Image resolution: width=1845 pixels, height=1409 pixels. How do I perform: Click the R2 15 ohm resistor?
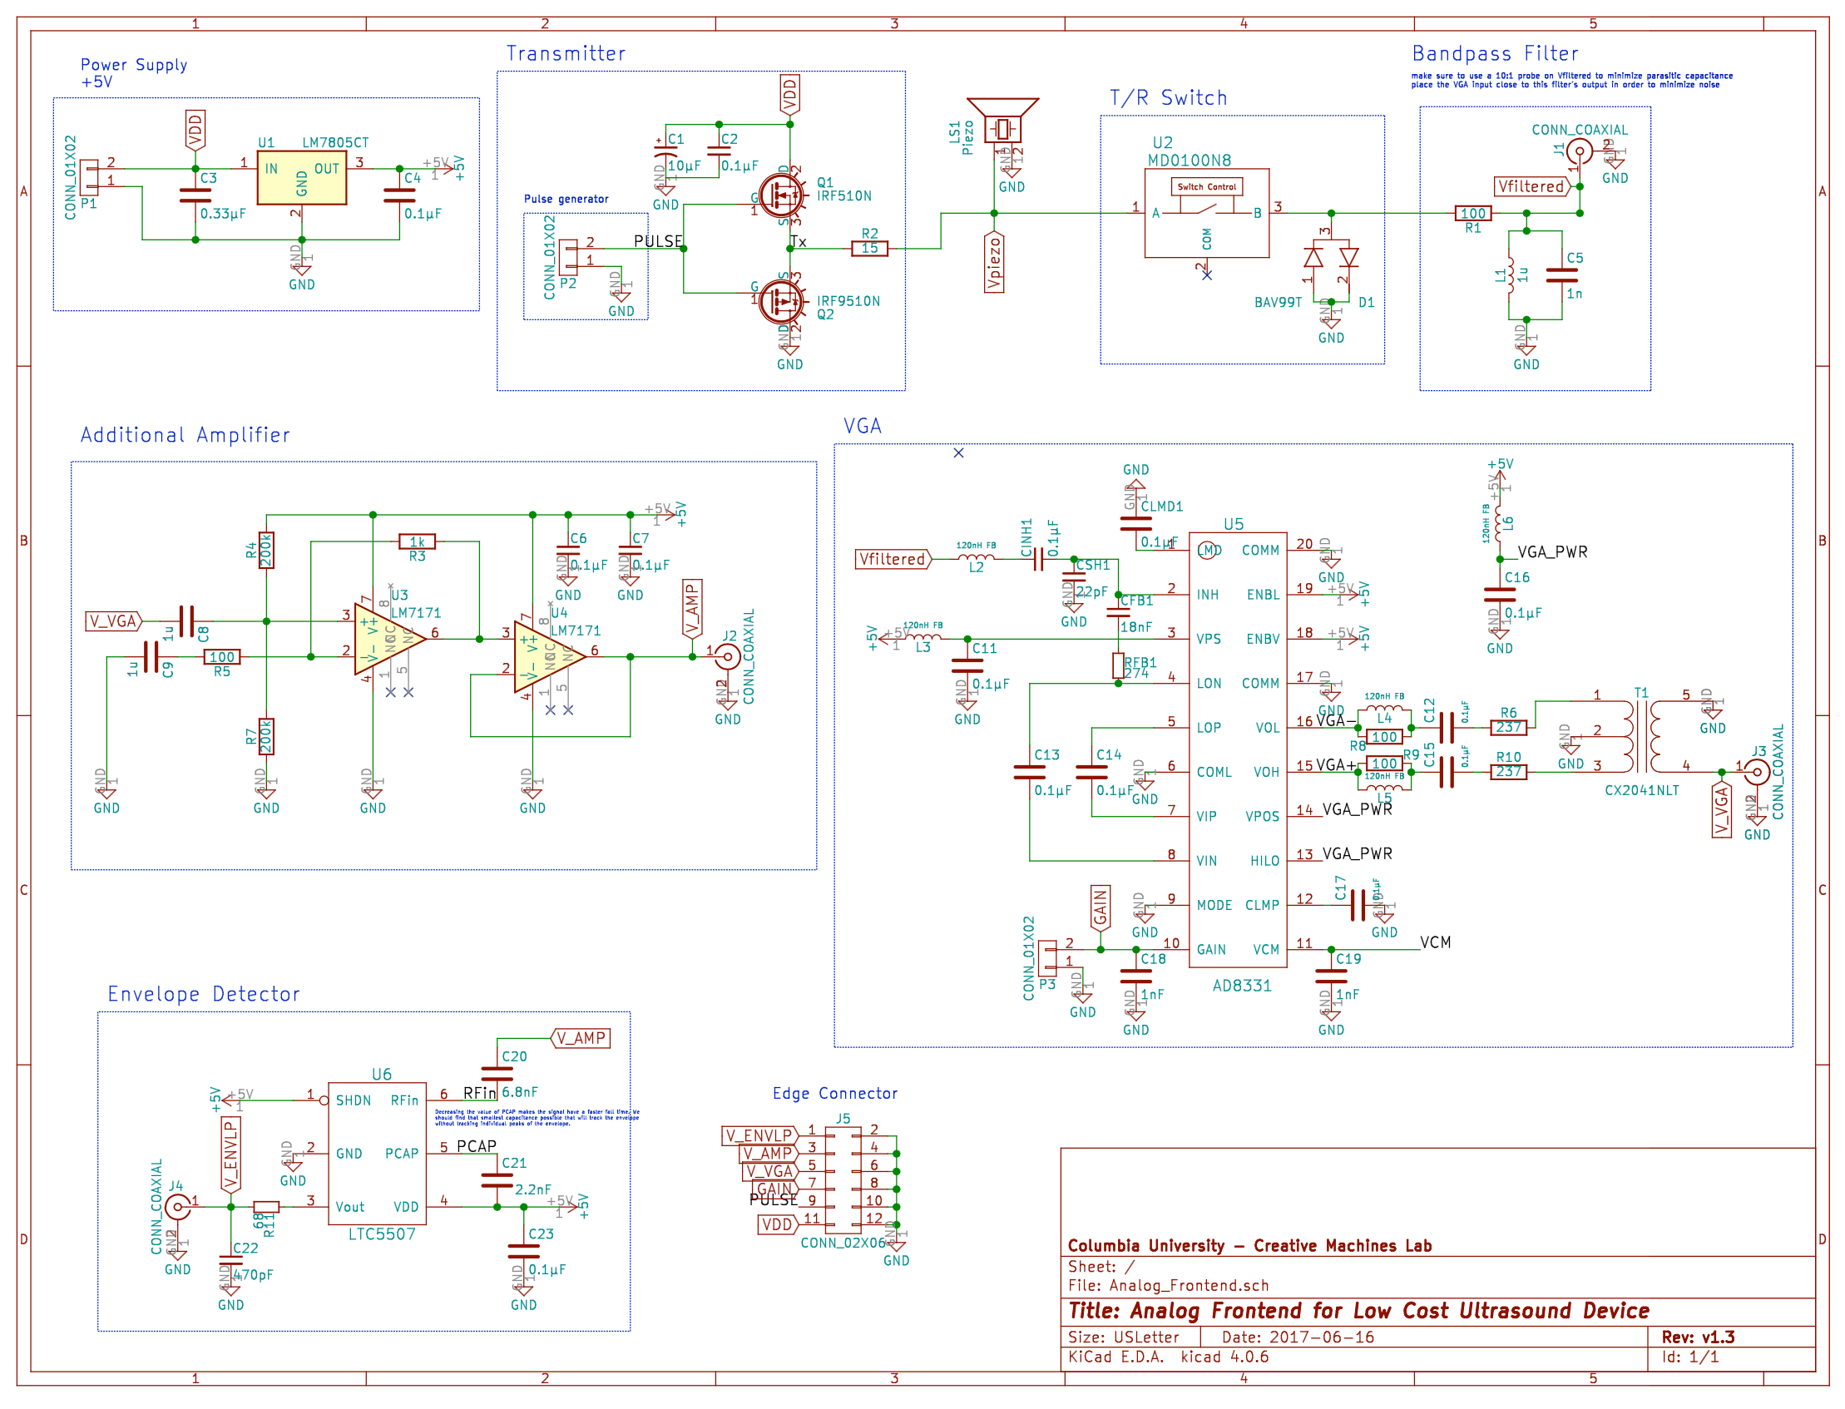[869, 248]
